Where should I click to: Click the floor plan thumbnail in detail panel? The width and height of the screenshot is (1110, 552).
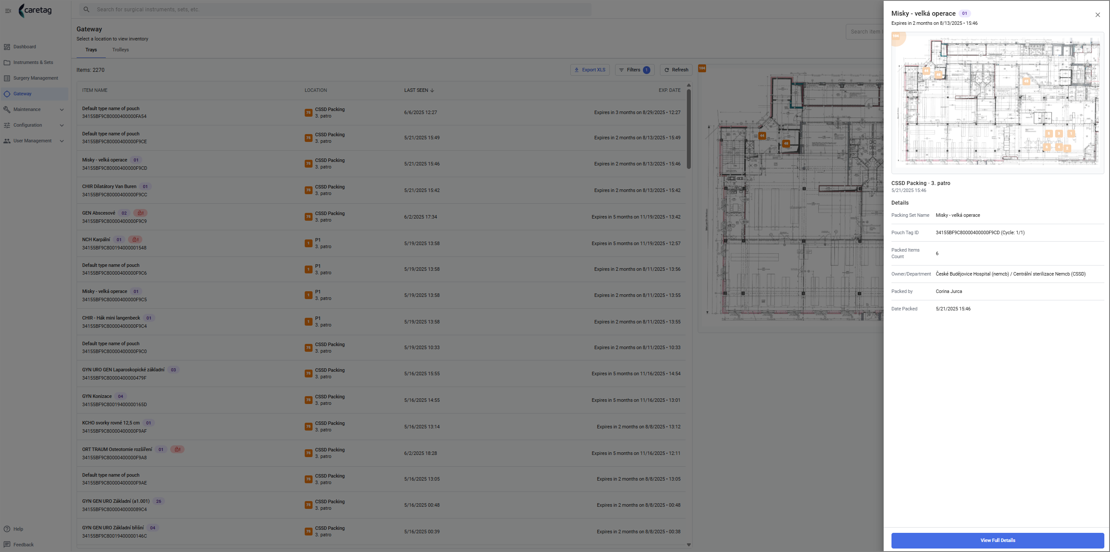997,103
